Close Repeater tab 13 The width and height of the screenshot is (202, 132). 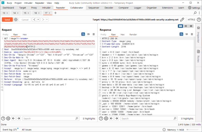[7, 13]
